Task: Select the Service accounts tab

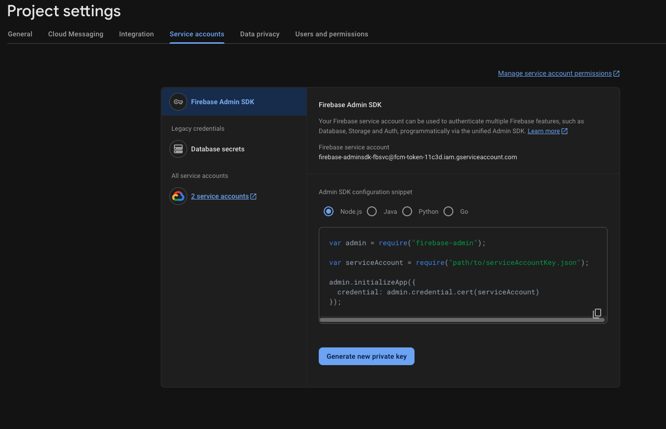Action: 197,34
